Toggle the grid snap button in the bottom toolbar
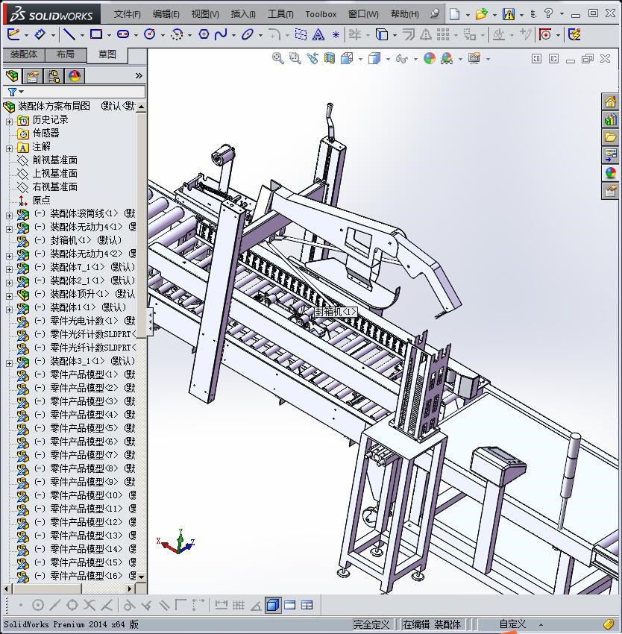This screenshot has width=622, height=634. (239, 605)
